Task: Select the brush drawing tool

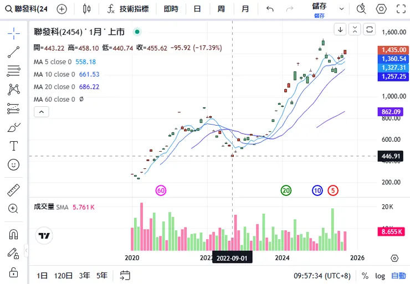Action: pos(14,127)
